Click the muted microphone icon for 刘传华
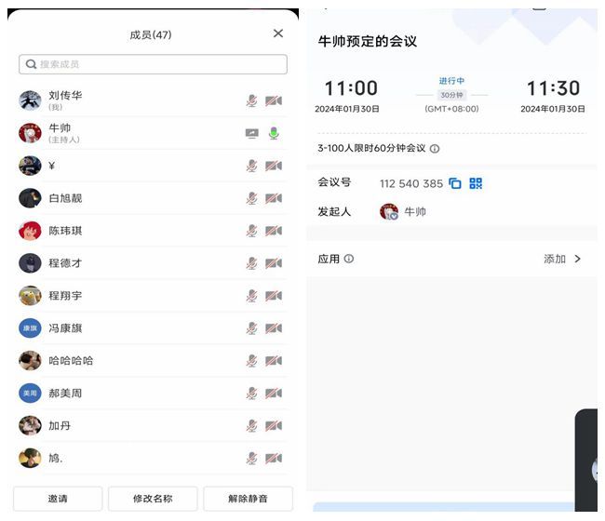 click(x=252, y=100)
